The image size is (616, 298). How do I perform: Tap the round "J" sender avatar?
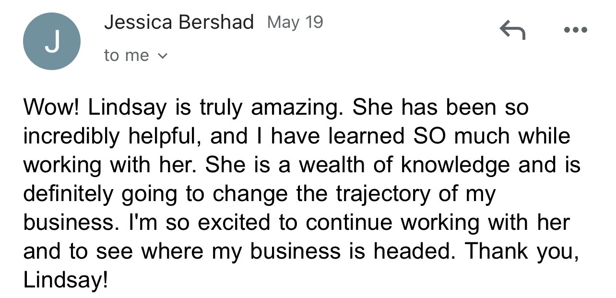point(52,41)
